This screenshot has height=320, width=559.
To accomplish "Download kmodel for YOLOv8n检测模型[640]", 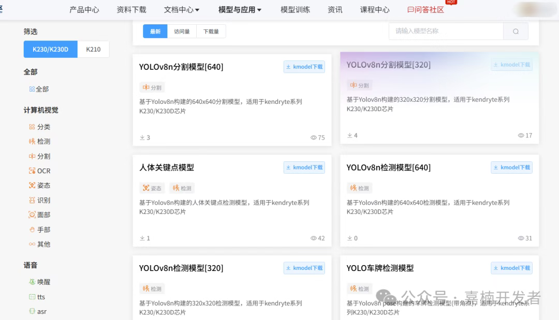I will click(x=511, y=167).
